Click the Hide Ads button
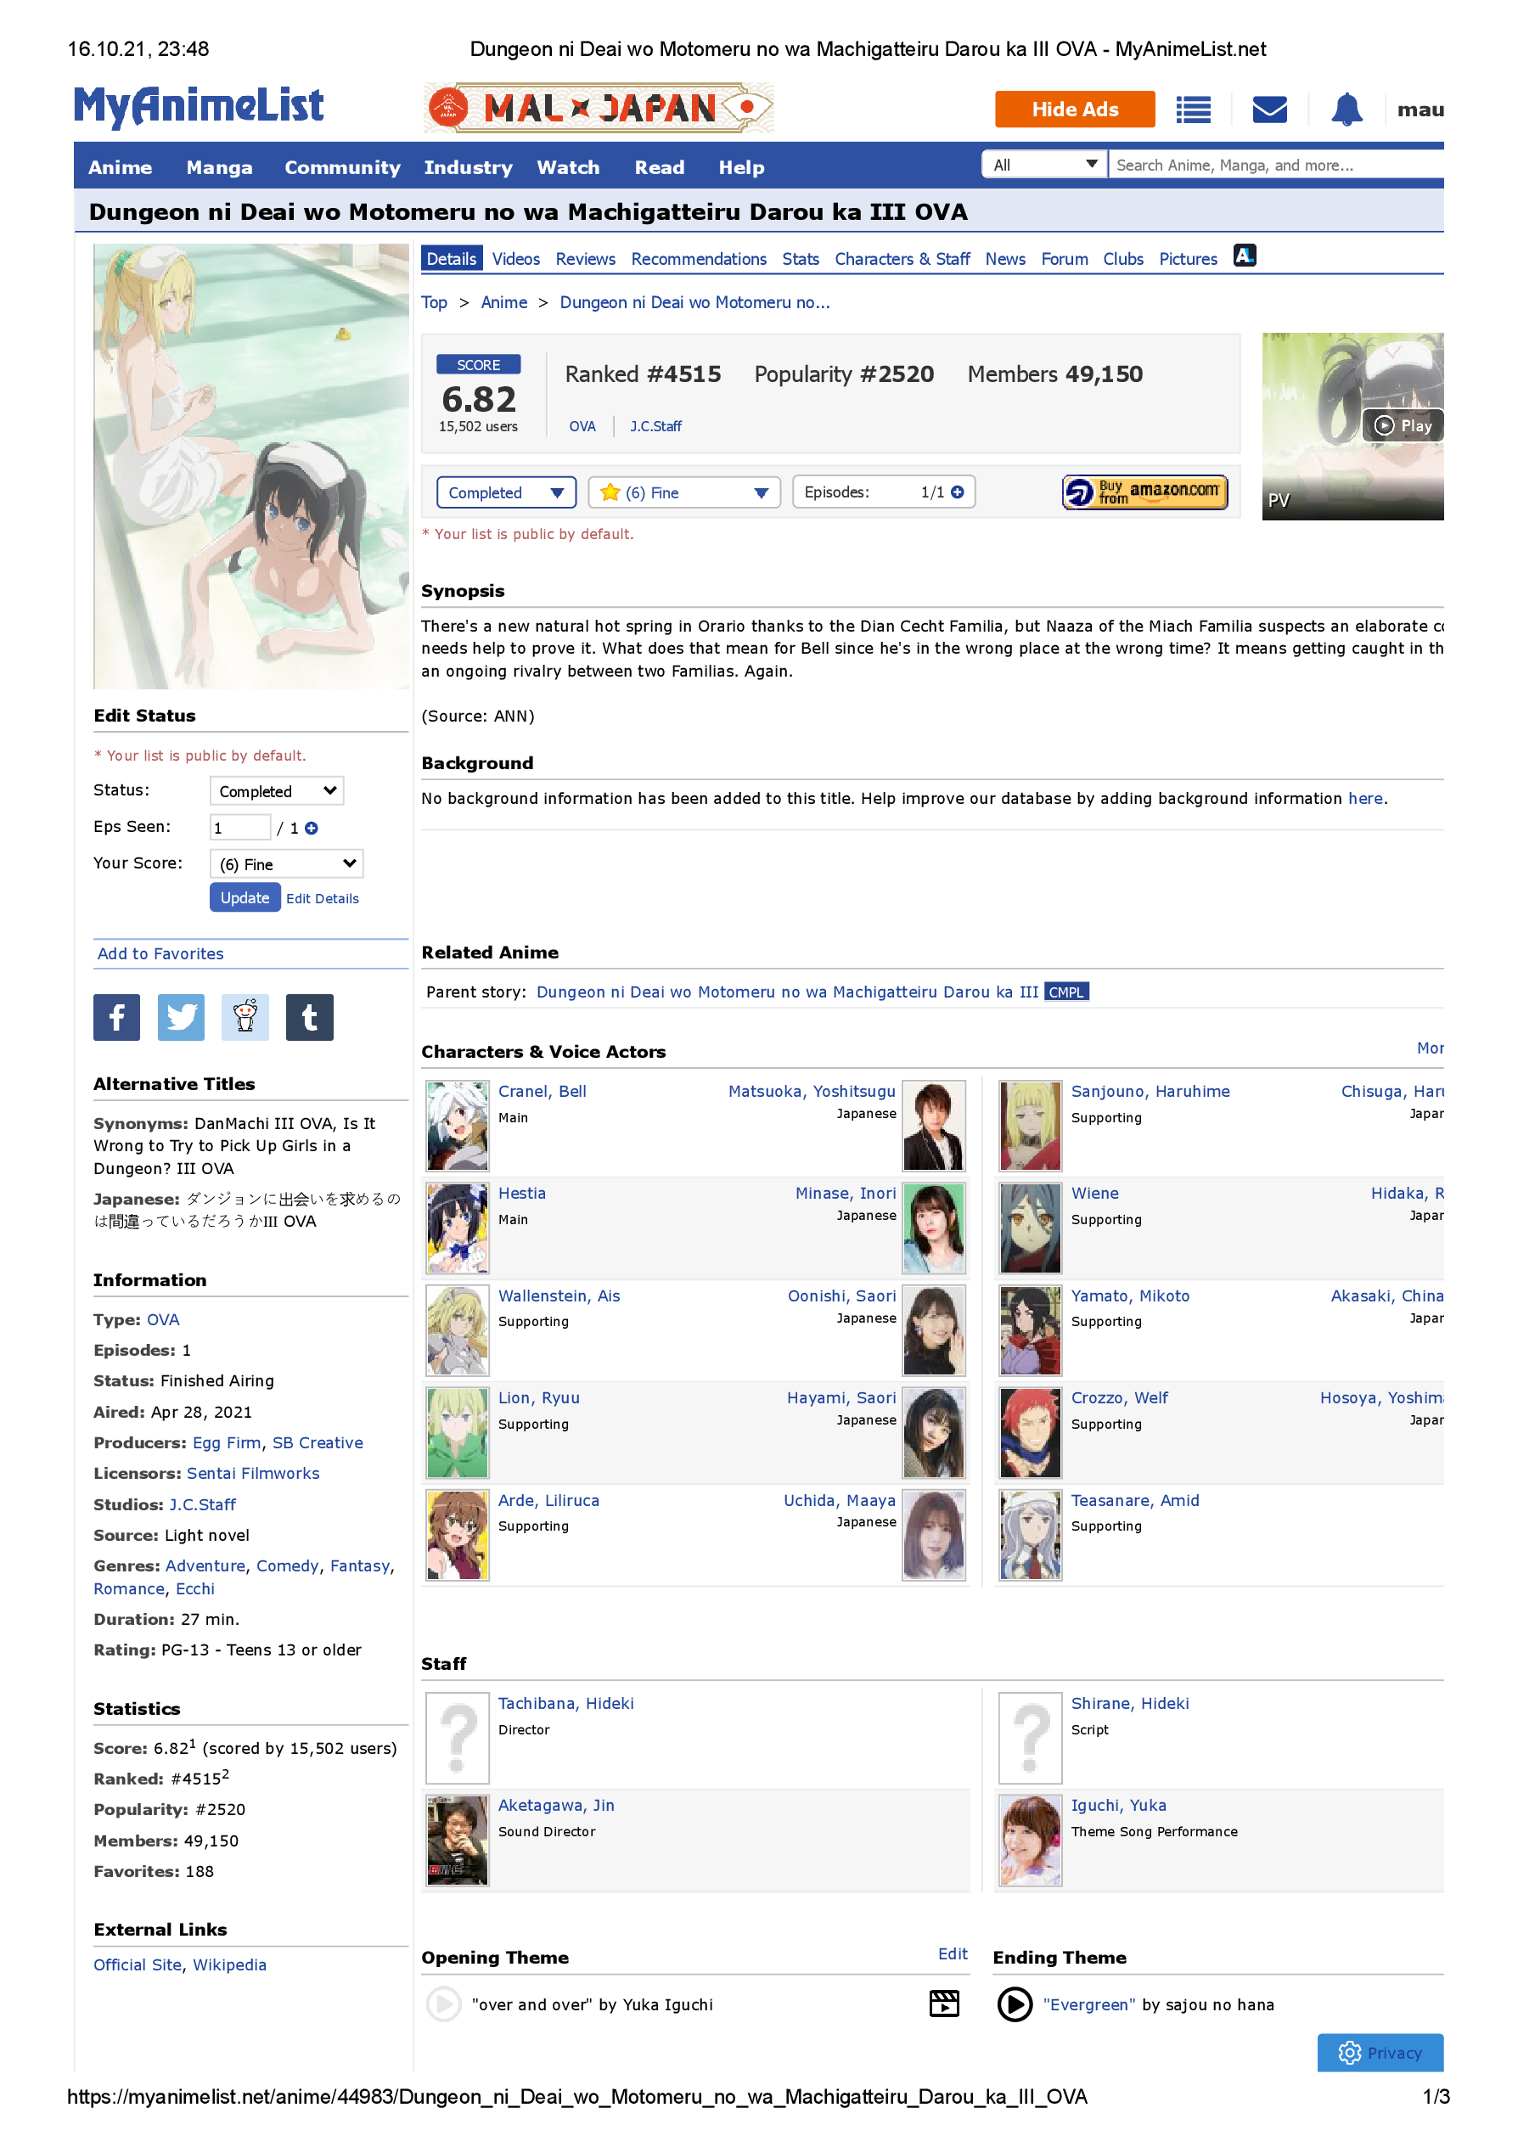 coord(1075,110)
